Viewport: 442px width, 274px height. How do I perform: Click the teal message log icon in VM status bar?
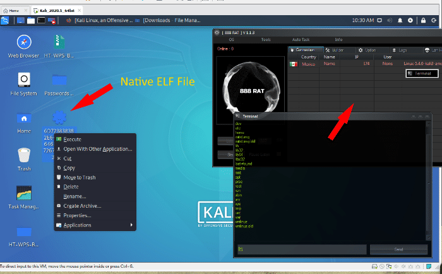point(429,266)
